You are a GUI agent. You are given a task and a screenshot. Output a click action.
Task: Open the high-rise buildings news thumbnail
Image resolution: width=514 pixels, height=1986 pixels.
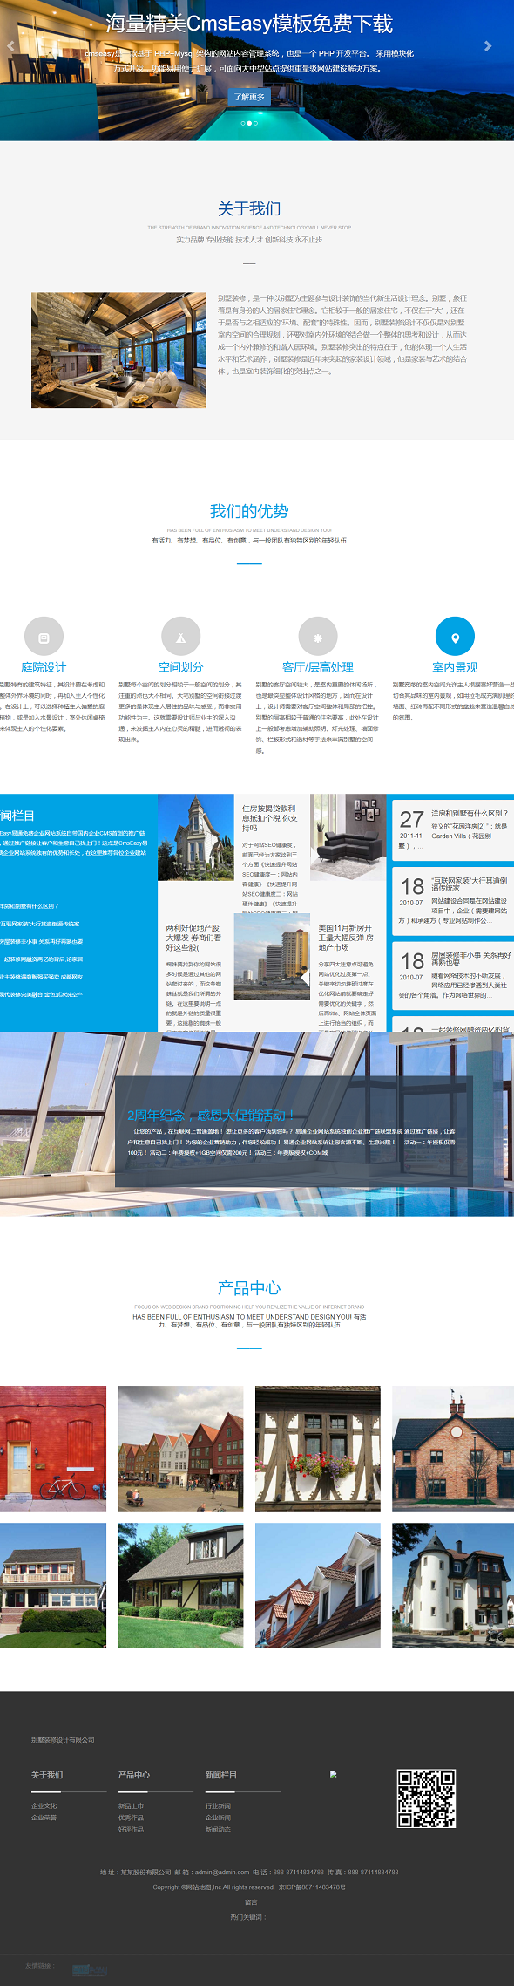point(272,957)
